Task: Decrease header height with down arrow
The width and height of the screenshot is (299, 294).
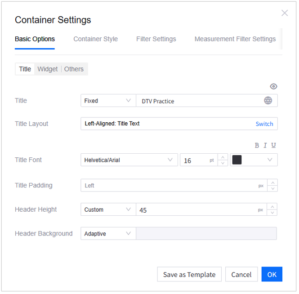Action: (272, 213)
